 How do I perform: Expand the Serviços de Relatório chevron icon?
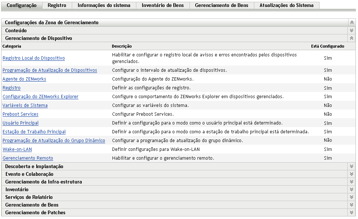click(351, 197)
